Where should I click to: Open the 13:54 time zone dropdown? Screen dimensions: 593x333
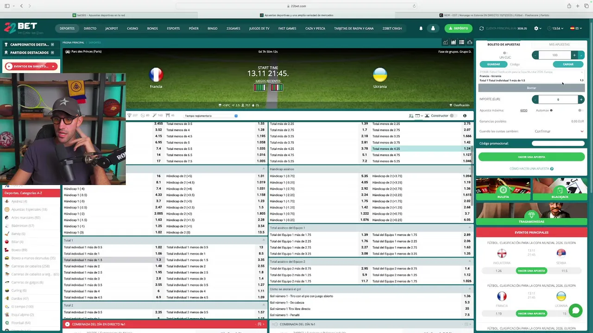[555, 28]
